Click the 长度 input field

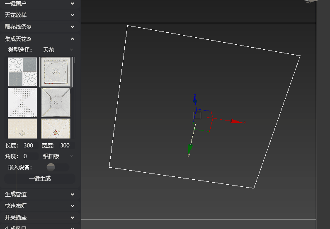click(30, 145)
